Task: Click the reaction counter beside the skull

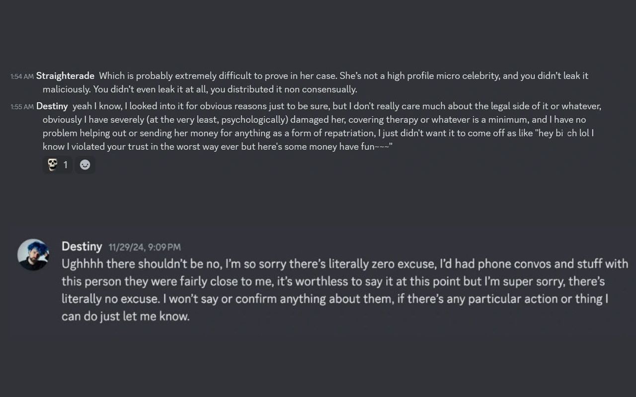Action: click(65, 164)
